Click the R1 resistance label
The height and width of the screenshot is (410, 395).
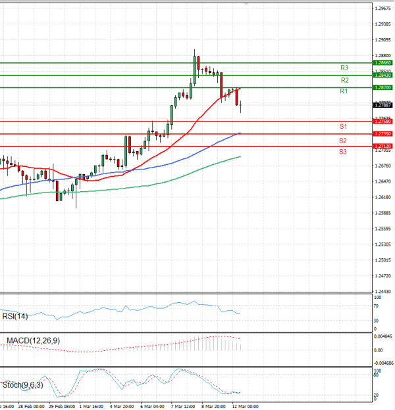(x=344, y=91)
